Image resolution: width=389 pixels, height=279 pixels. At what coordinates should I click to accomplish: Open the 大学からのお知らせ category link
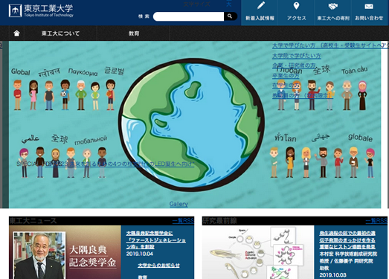[158, 266]
